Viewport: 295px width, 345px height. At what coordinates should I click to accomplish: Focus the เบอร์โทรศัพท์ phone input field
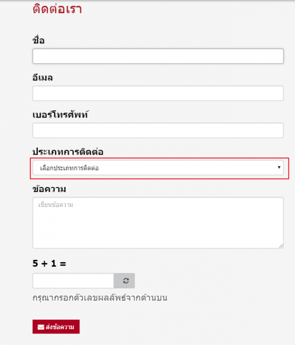158,130
